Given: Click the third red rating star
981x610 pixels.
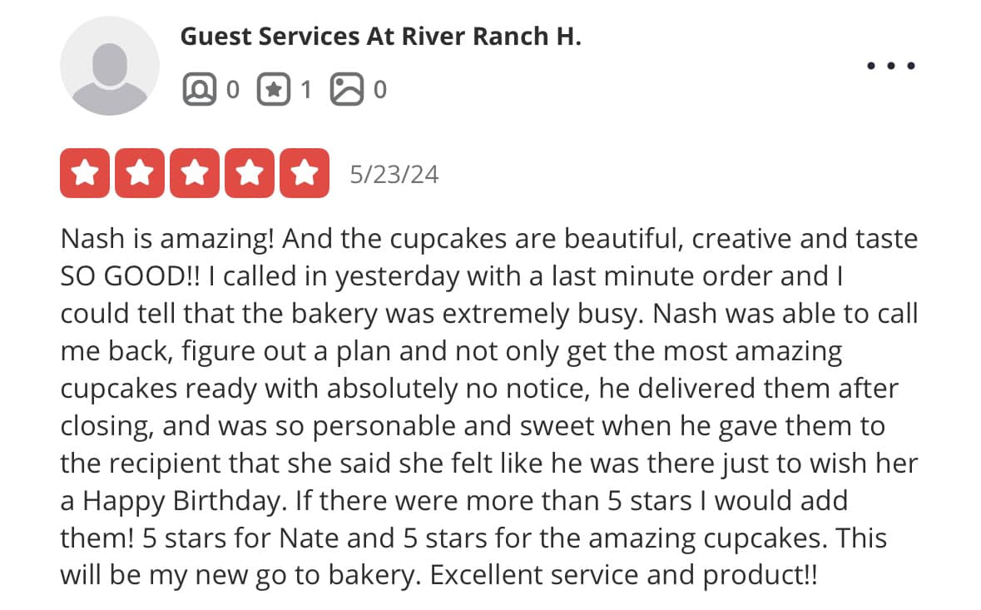Looking at the screenshot, I should 195,173.
